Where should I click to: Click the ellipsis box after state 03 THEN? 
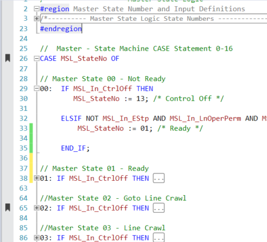coord(159,238)
